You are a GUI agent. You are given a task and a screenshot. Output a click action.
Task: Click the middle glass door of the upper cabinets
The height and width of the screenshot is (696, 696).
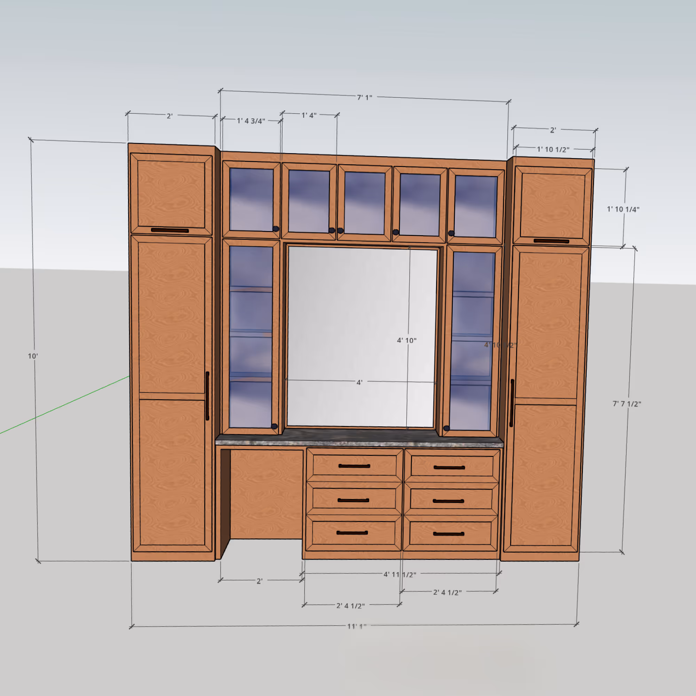[x=364, y=203]
